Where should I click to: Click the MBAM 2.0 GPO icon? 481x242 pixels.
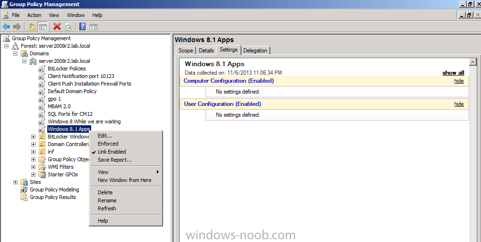42,106
